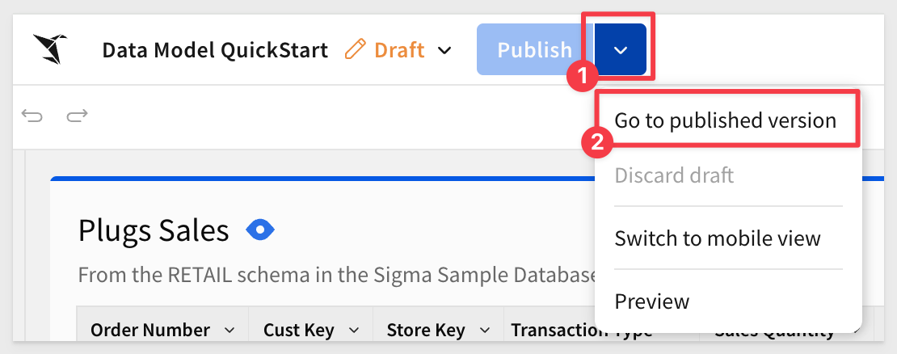Open the Store Key column menu
The height and width of the screenshot is (354, 897).
[x=485, y=330]
